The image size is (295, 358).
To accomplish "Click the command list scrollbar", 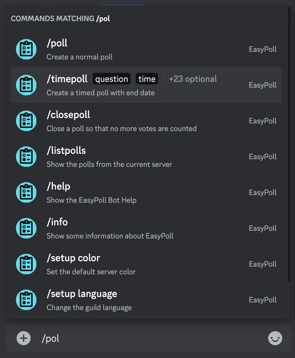I will 289,144.
